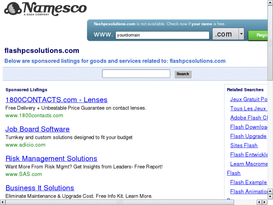Click the horizontal scrollbar thumb
This screenshot has width=273, height=205.
pos(120,202)
